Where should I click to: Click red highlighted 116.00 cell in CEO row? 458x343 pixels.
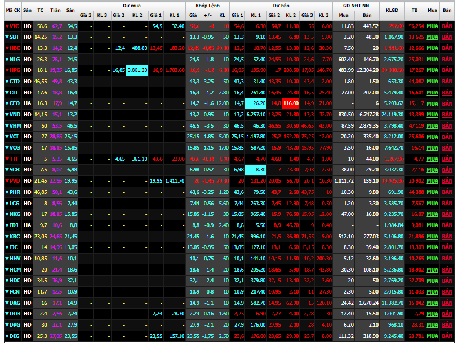click(291, 103)
